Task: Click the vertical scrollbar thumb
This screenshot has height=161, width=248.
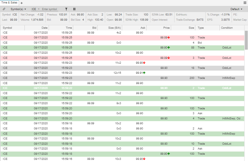Action: (246, 40)
